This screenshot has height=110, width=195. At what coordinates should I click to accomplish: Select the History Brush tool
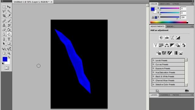point(9,25)
